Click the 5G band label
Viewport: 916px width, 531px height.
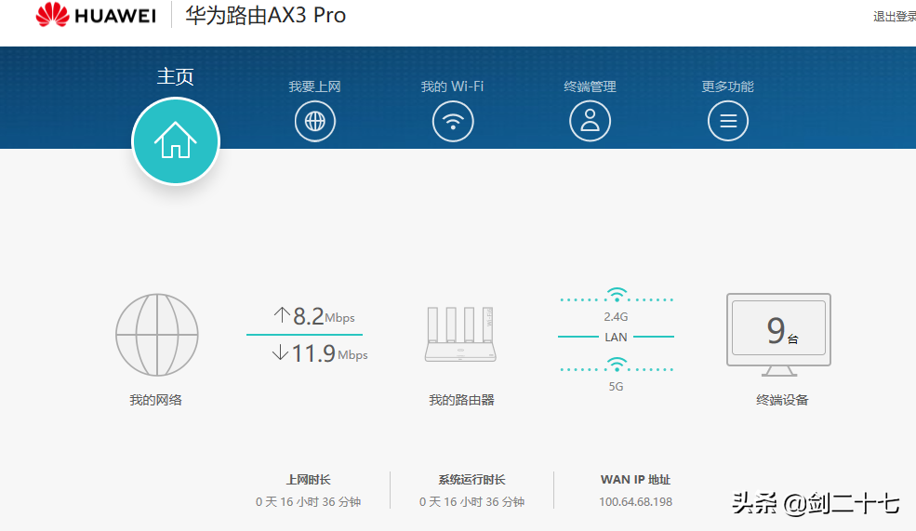616,387
